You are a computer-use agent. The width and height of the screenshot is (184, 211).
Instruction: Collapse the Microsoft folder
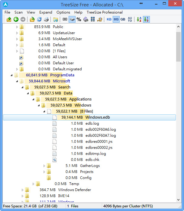[17, 81]
